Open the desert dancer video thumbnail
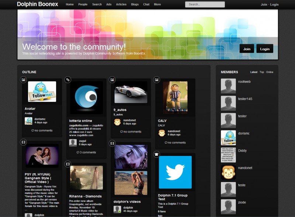The width and height of the screenshot is (295, 217). pyautogui.click(x=131, y=183)
